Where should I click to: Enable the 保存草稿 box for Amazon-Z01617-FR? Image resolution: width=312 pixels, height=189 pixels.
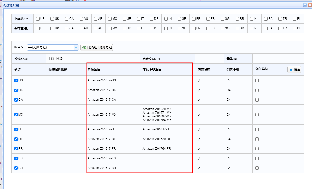(x=257, y=149)
